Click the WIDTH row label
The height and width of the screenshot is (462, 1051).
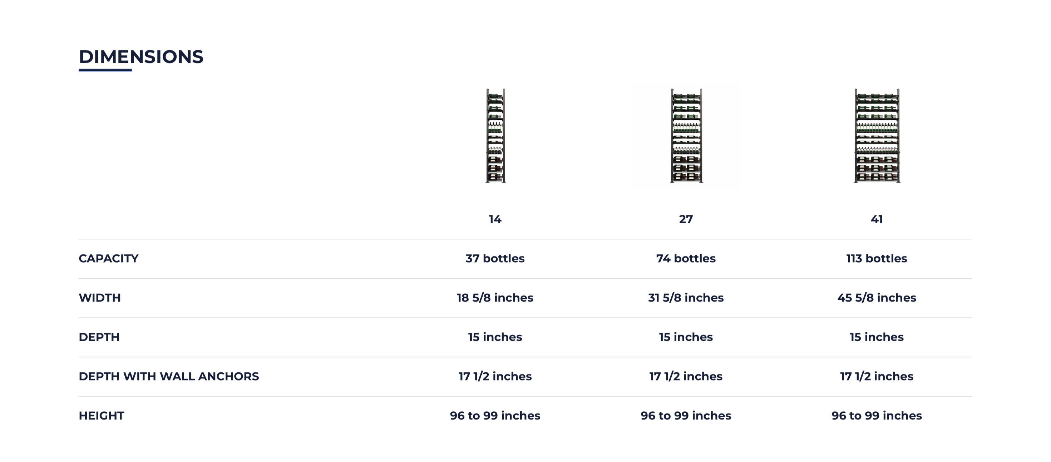click(99, 298)
